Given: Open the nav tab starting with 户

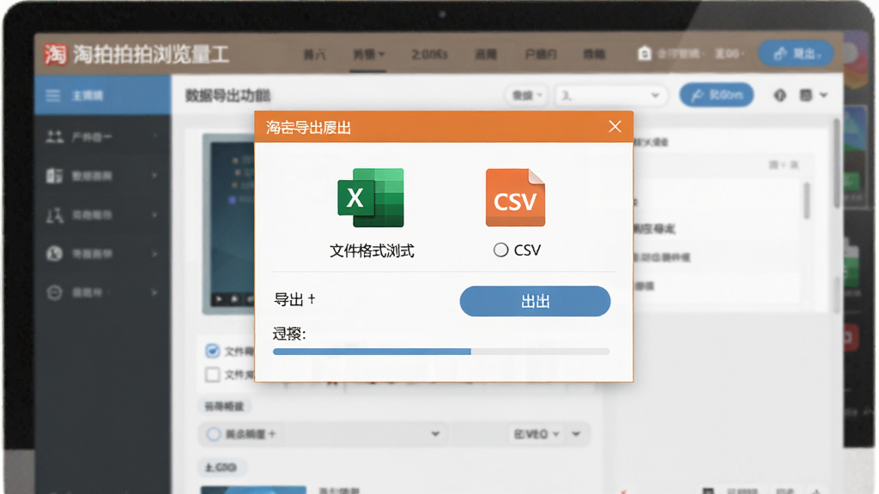Looking at the screenshot, I should [541, 54].
